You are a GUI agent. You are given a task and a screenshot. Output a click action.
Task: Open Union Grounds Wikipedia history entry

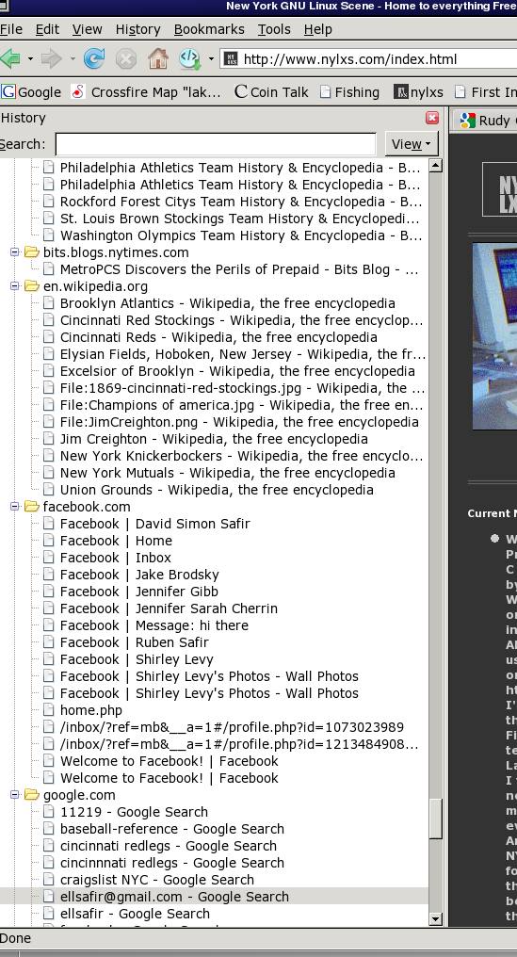point(217,490)
